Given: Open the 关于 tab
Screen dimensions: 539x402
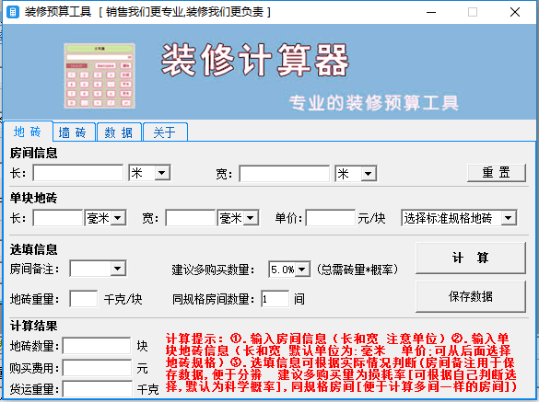Looking at the screenshot, I should (165, 132).
